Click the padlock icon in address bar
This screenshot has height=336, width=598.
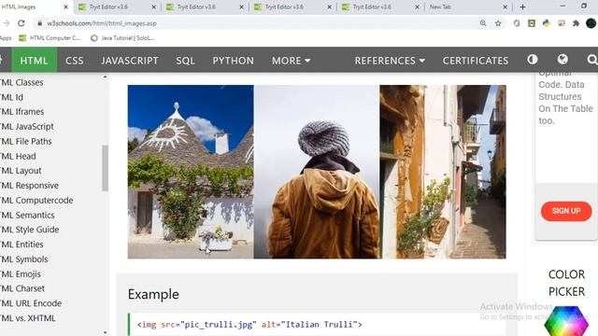coord(39,23)
